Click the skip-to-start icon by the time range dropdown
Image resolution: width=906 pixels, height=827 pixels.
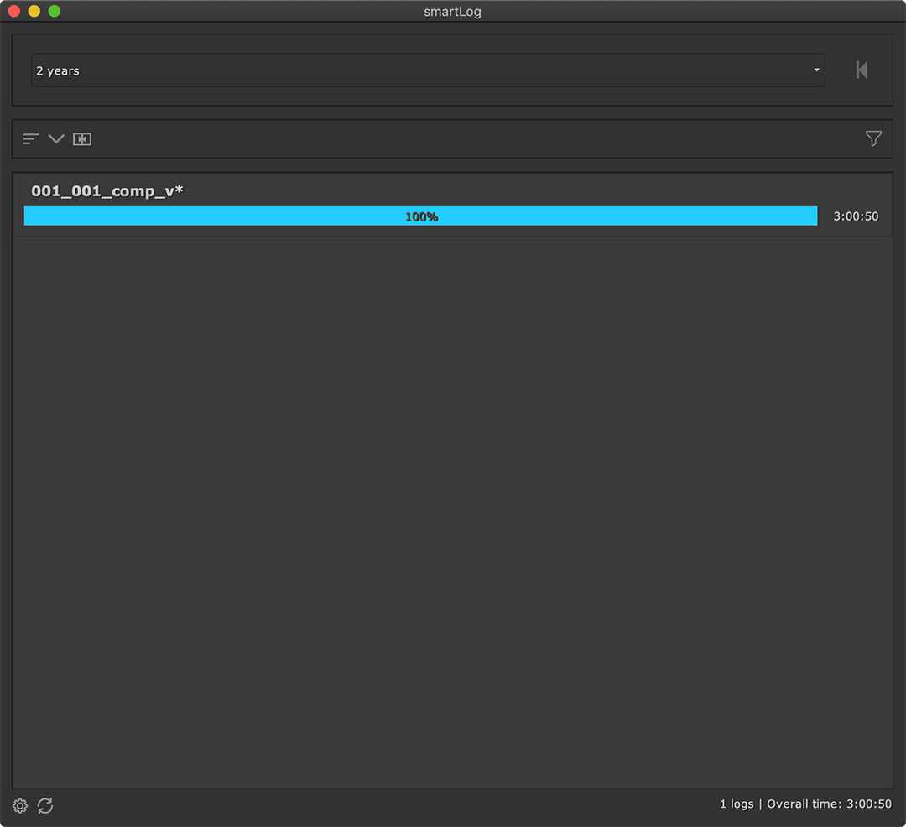coord(862,70)
